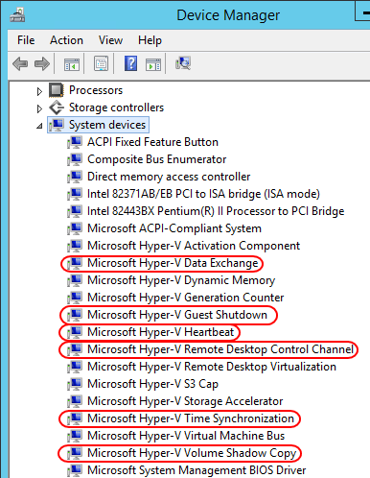Open the Properties toolbar icon
The height and width of the screenshot is (478, 370).
pos(102,63)
